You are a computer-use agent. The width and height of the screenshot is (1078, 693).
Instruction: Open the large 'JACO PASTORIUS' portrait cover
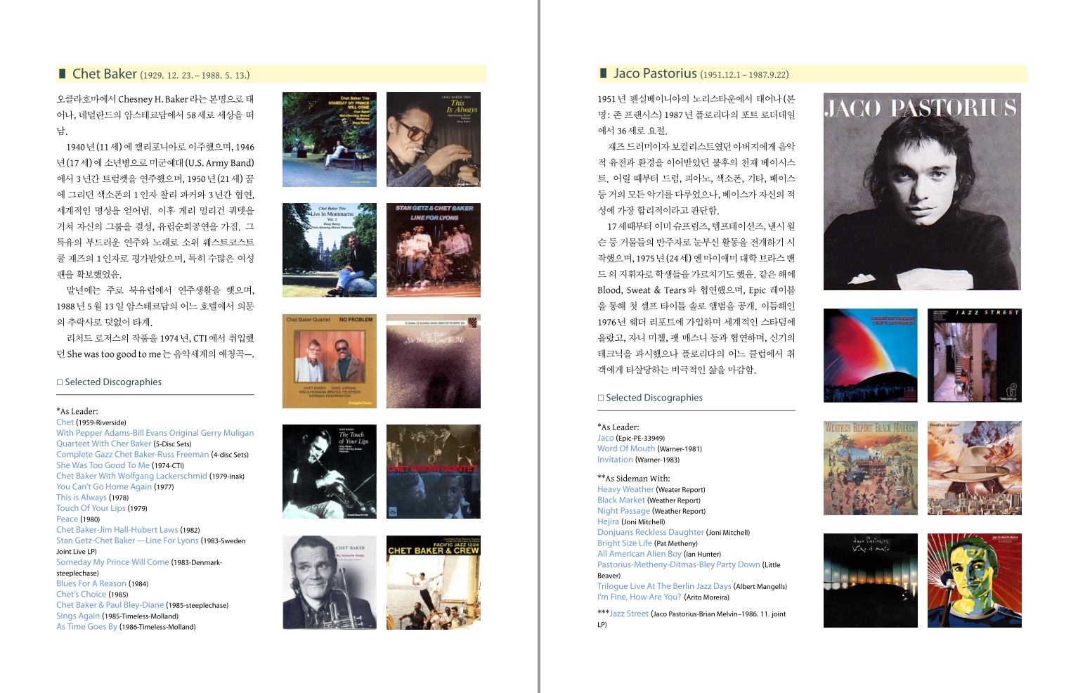tap(922, 191)
